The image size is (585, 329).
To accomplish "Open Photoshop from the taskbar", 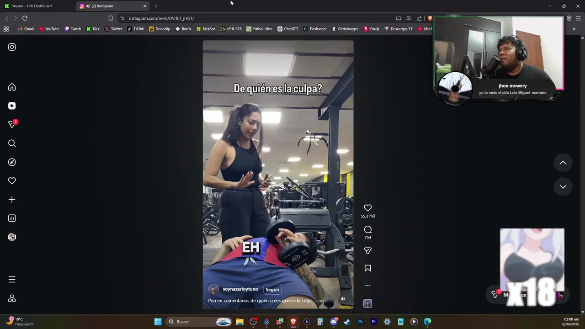I will coord(360,322).
